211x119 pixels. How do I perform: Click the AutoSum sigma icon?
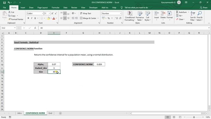177,12
